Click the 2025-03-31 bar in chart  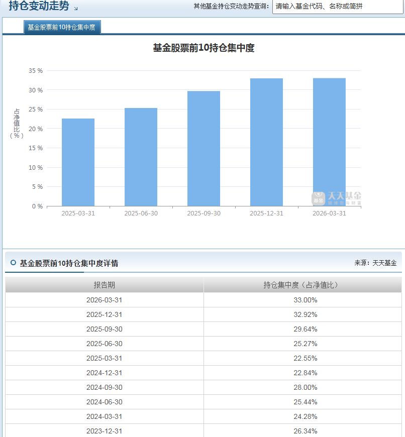pyautogui.click(x=78, y=162)
